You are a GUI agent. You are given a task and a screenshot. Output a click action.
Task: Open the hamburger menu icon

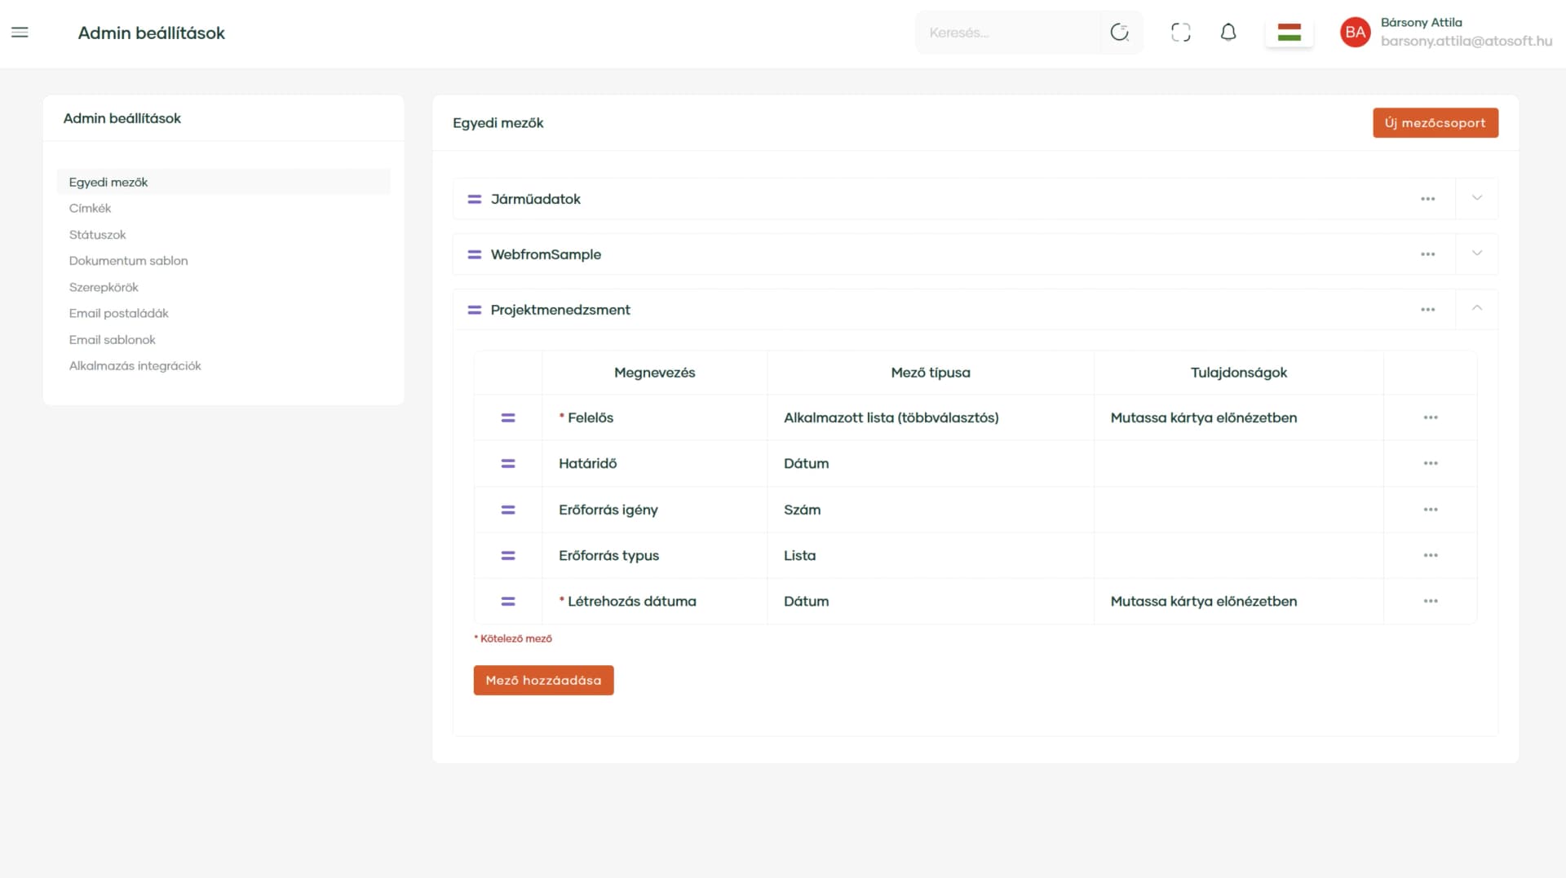click(20, 33)
